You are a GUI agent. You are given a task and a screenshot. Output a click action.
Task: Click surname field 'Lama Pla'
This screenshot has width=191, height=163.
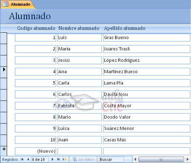[x=147, y=83]
